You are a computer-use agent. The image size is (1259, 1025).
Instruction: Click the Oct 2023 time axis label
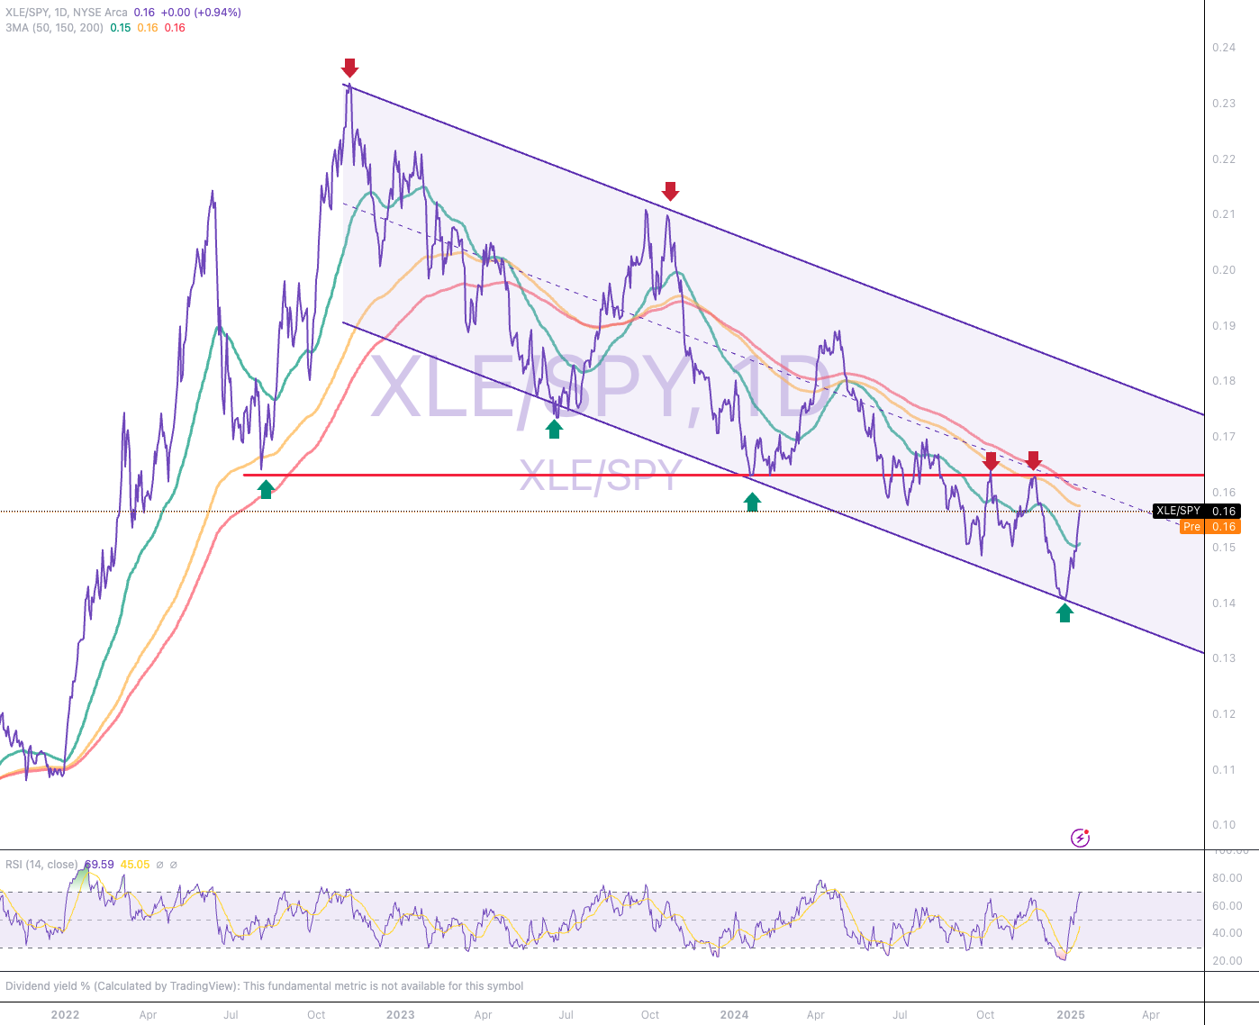pyautogui.click(x=650, y=1015)
